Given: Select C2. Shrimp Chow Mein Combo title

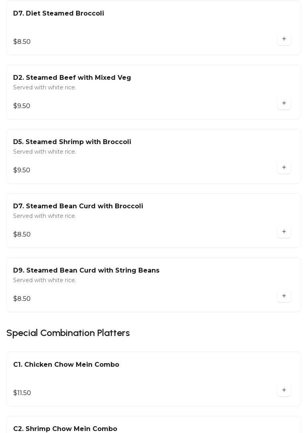Looking at the screenshot, I should click(x=65, y=429).
